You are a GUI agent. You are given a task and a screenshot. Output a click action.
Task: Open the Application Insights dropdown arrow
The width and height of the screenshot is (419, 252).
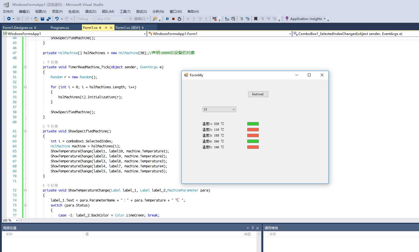[x=325, y=19]
